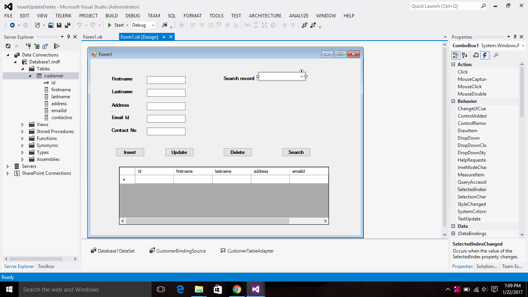
Task: Select the Undo icon in the toolbar
Action: (x=79, y=25)
